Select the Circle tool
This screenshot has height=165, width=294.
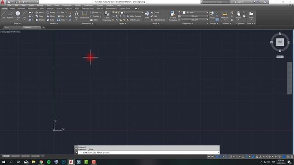pos(17,15)
